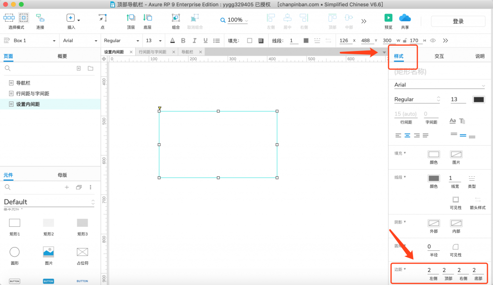Open the Arial font dropdown in style panel
Image resolution: width=493 pixels, height=285 pixels.
439,85
